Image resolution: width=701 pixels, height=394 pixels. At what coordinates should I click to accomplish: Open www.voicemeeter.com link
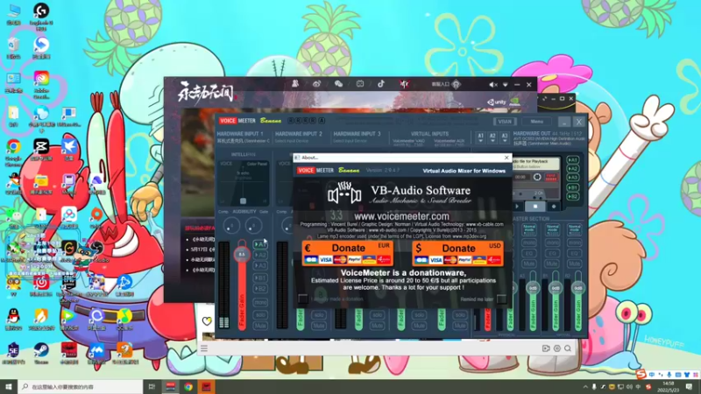[x=401, y=216]
